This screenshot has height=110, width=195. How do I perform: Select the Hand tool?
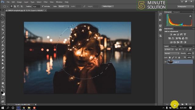coord(3,83)
